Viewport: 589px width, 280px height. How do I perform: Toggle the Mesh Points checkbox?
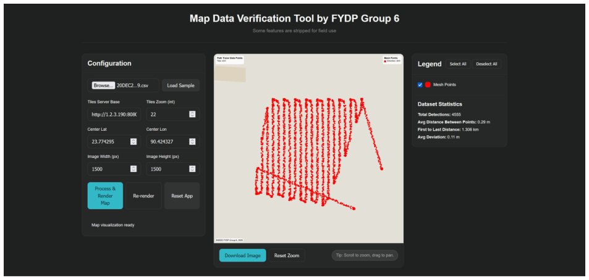tap(420, 84)
